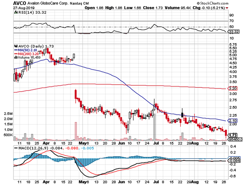Click the 1.73 last price tag on right axis
246x186 pixels.
click(233, 135)
